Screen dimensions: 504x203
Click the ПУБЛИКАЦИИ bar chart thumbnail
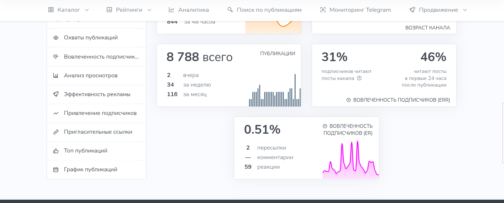(275, 90)
